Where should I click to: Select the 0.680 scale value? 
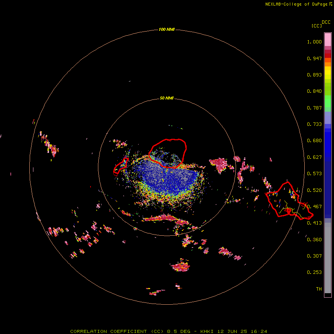click(x=314, y=141)
